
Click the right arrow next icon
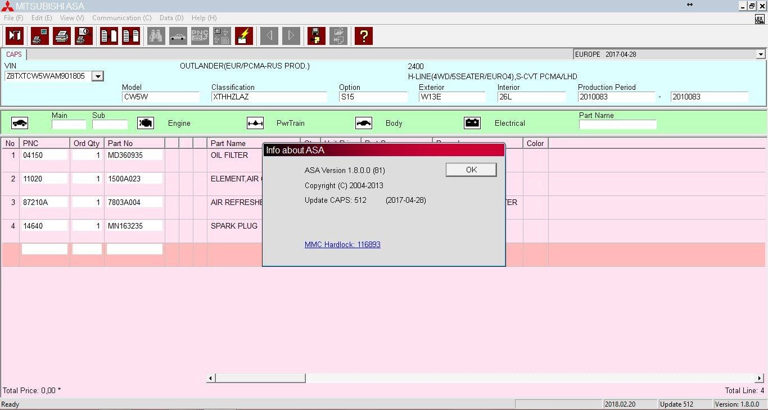[291, 36]
